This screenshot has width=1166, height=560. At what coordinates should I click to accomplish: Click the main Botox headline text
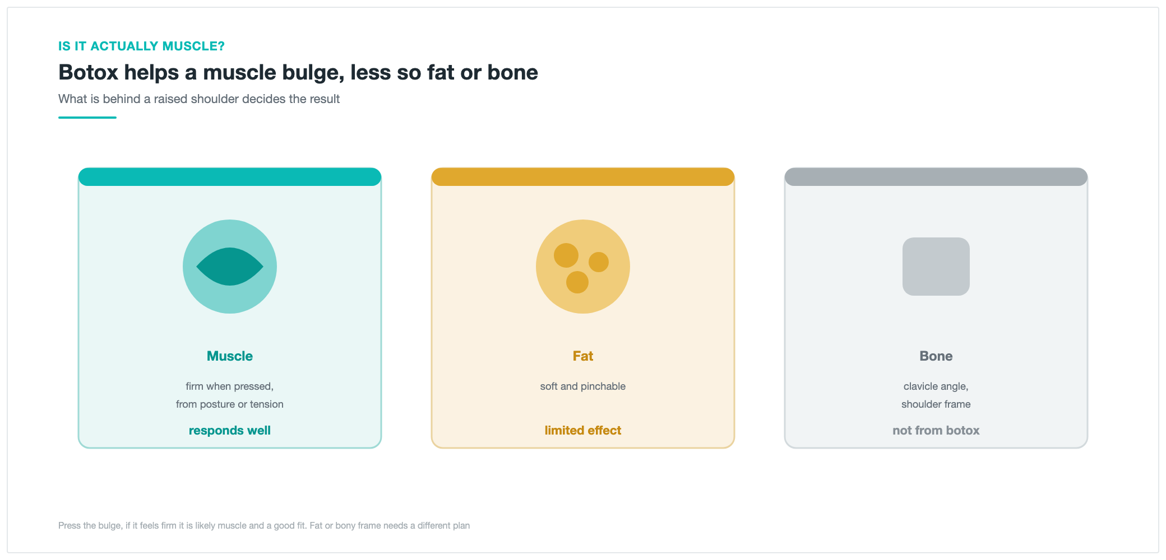[x=298, y=73]
